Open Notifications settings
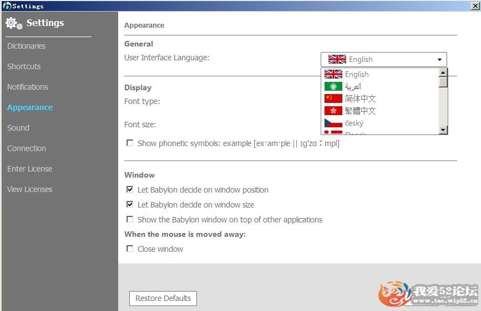 [x=28, y=87]
